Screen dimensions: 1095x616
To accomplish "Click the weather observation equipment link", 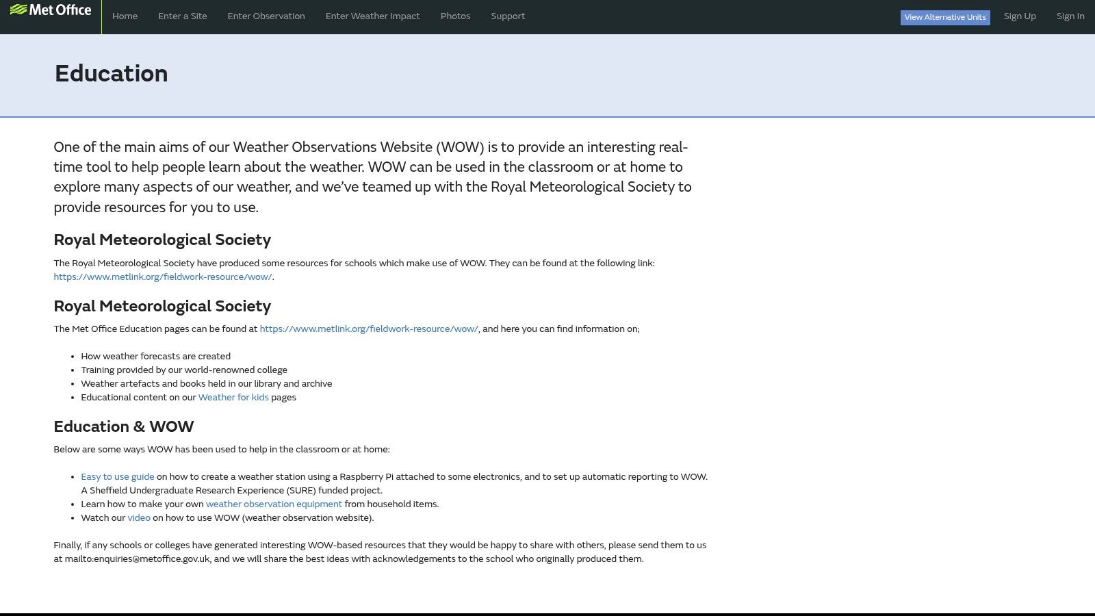I will [x=274, y=504].
